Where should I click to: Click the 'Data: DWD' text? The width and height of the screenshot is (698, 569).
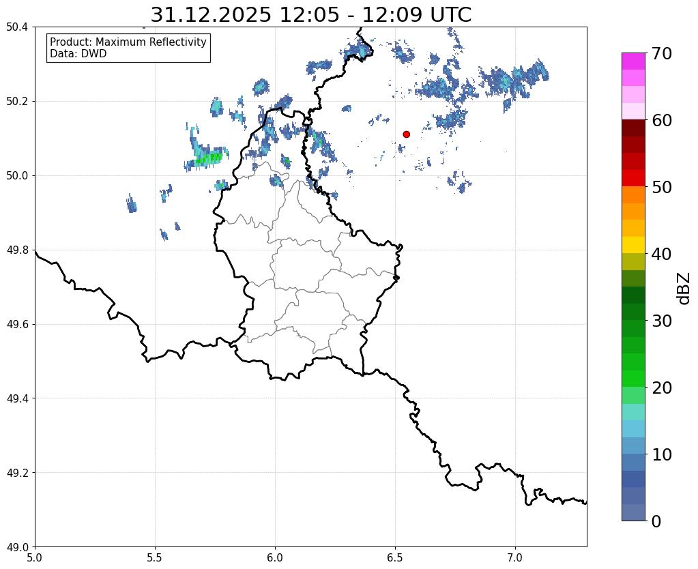tap(78, 54)
